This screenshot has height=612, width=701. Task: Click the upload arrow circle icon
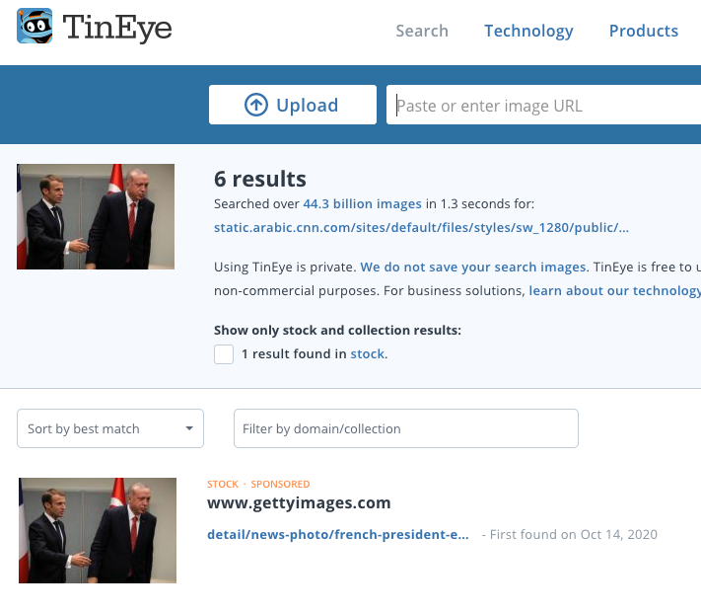(256, 105)
